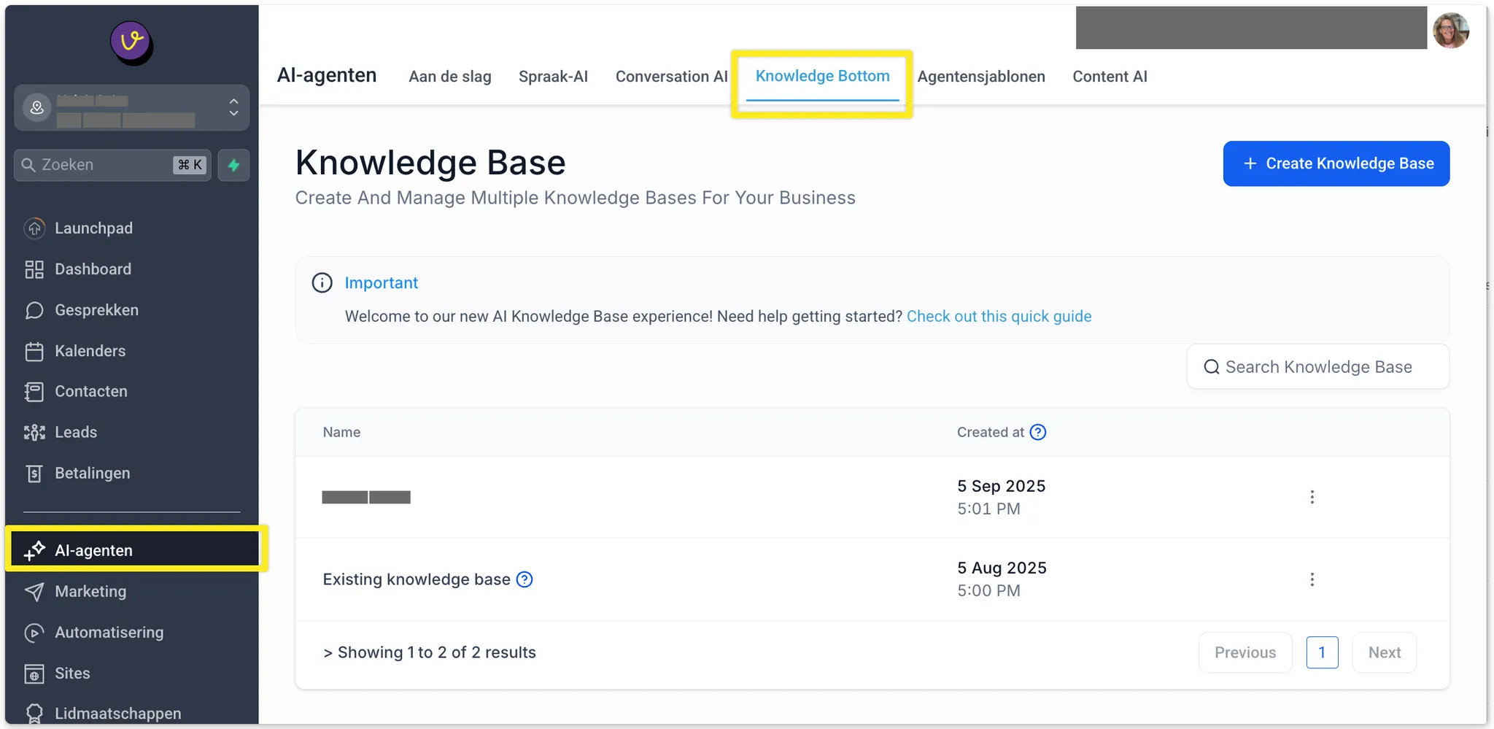Click help icon next to Existing knowledge base
The height and width of the screenshot is (729, 1494).
pos(525,579)
